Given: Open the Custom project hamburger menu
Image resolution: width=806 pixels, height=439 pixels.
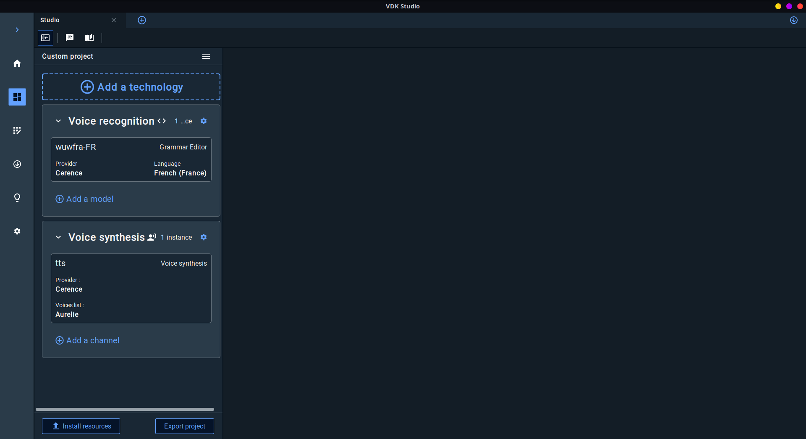Looking at the screenshot, I should (206, 56).
